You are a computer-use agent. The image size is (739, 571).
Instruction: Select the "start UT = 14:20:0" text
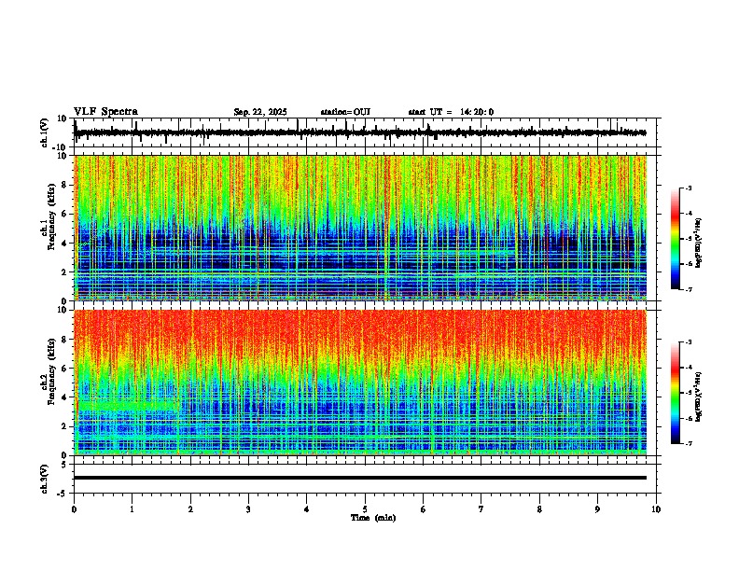point(451,112)
